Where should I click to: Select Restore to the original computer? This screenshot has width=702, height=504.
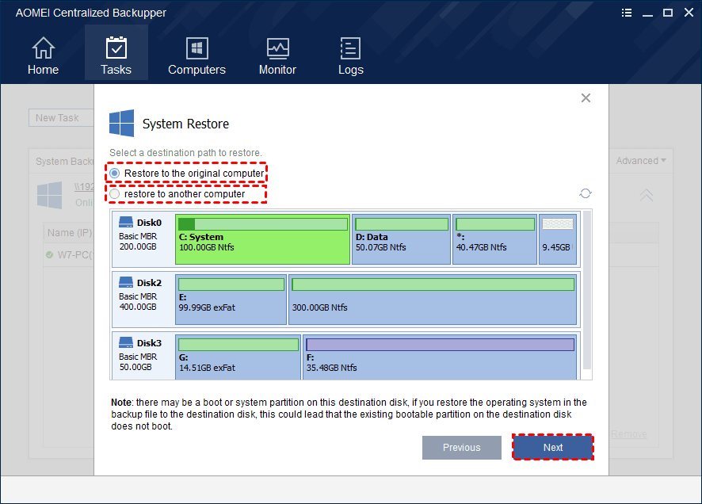click(x=187, y=174)
